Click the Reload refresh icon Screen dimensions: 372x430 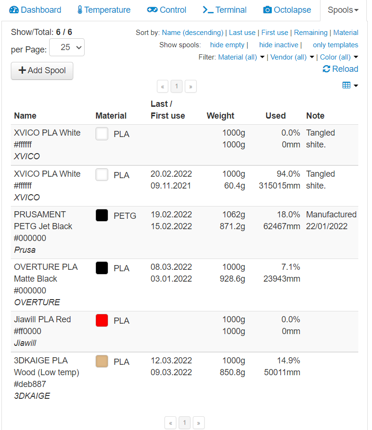[326, 69]
